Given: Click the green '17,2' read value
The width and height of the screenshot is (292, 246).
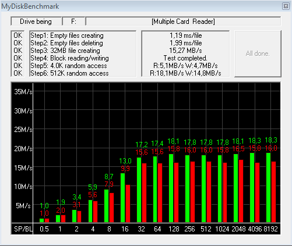Looking at the screenshot, I should [142, 145].
